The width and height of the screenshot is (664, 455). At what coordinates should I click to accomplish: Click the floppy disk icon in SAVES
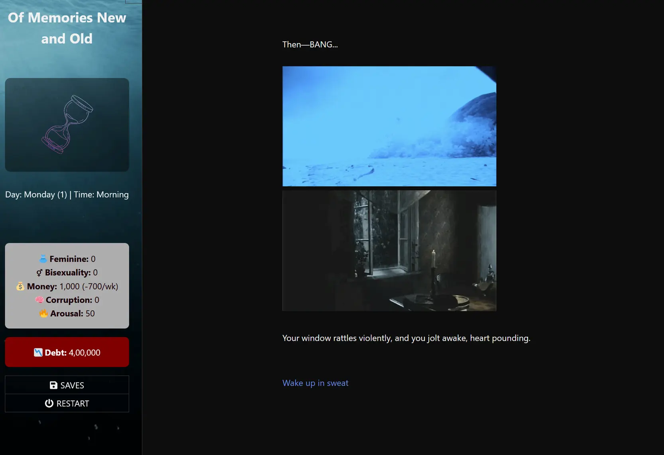coord(53,385)
